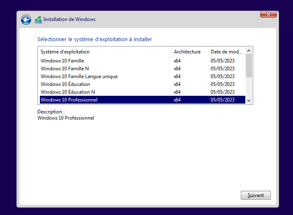
Task: Select Windows 10 Famille N from list
Action: pos(65,69)
